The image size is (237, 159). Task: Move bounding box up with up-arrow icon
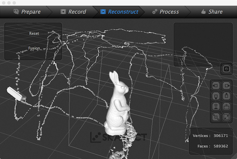point(226,96)
